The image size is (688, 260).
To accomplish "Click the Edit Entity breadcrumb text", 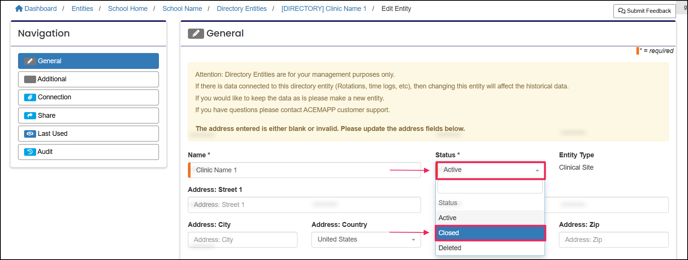I will tap(396, 8).
